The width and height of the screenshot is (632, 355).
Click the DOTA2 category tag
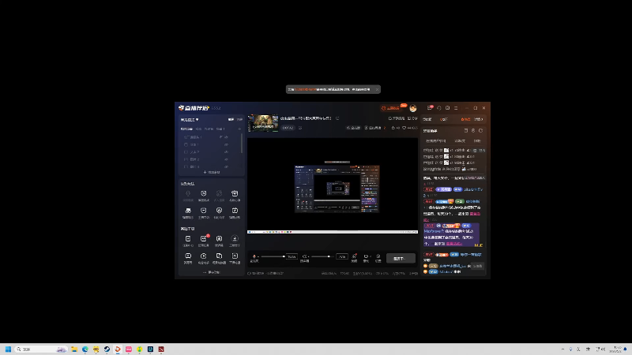[x=288, y=128]
